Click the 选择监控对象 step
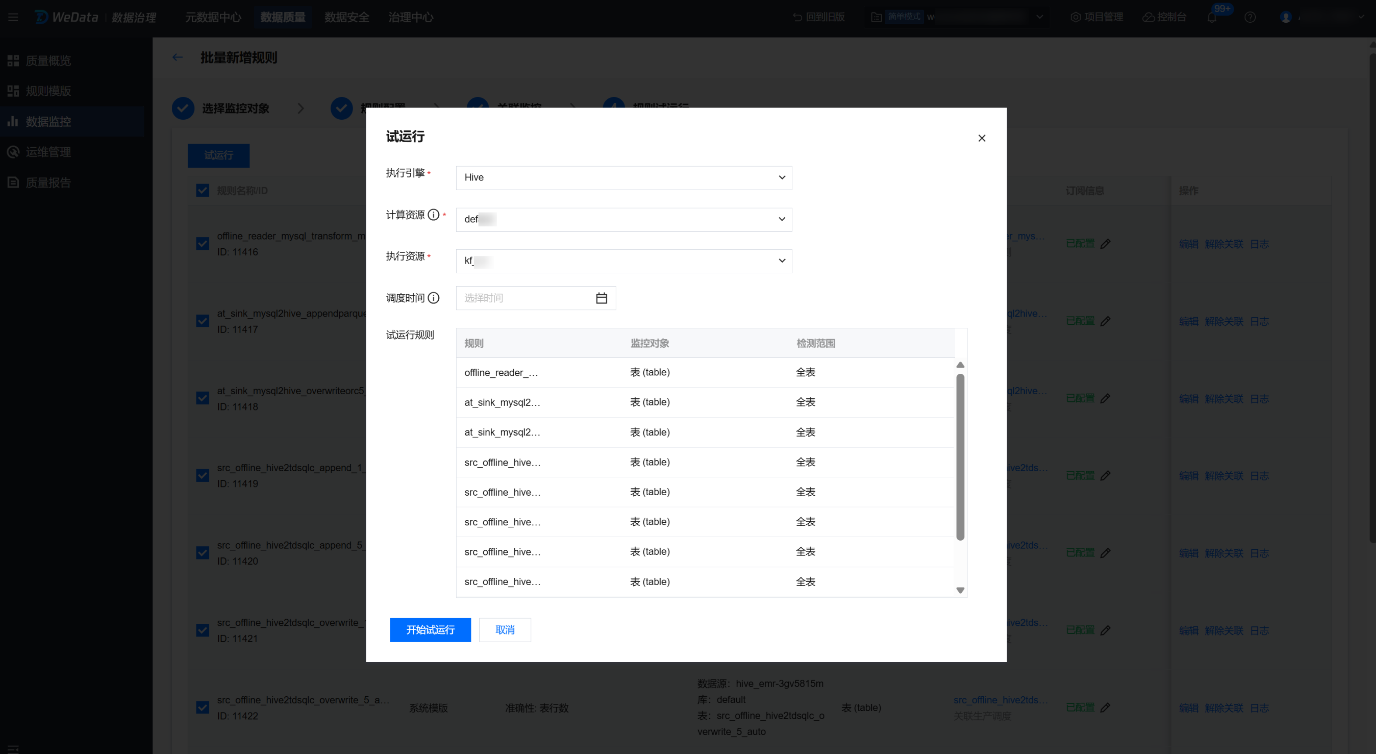This screenshot has height=754, width=1376. [221, 108]
